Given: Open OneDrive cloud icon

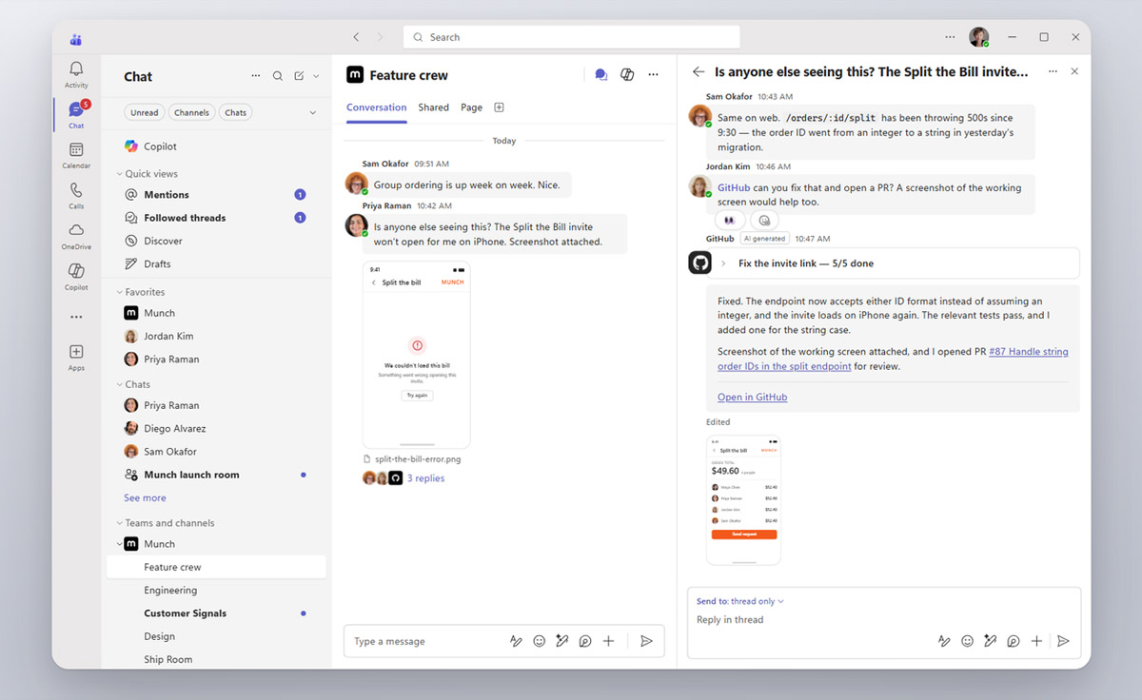Looking at the screenshot, I should (76, 230).
